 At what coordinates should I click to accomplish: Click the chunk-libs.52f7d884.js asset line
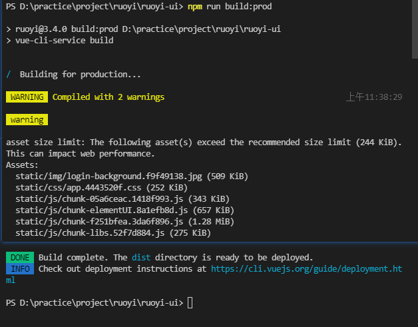113,233
